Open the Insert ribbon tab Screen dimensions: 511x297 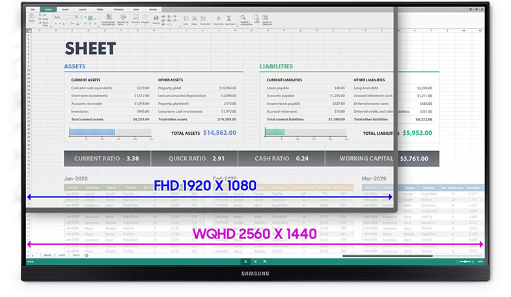66,10
